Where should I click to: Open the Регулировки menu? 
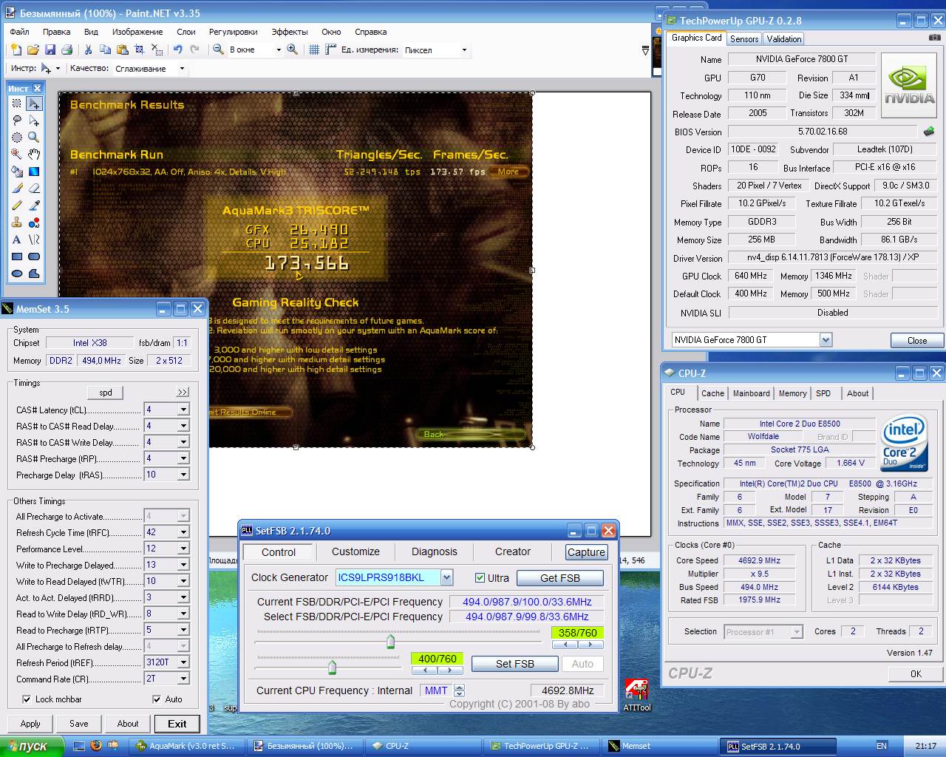click(234, 32)
